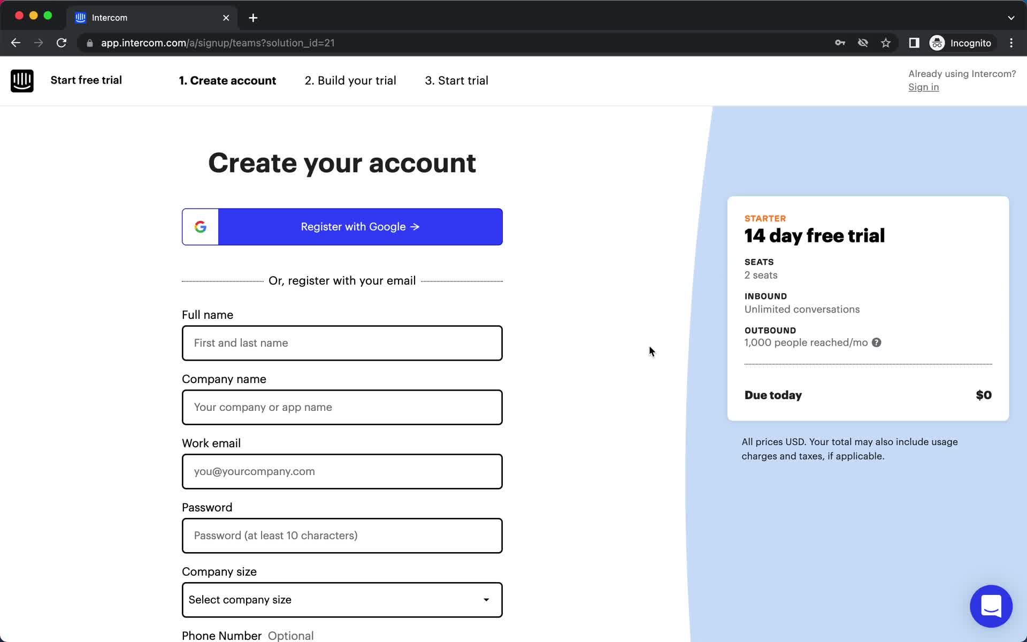Focus the Password input field
The image size is (1027, 642).
(x=342, y=536)
